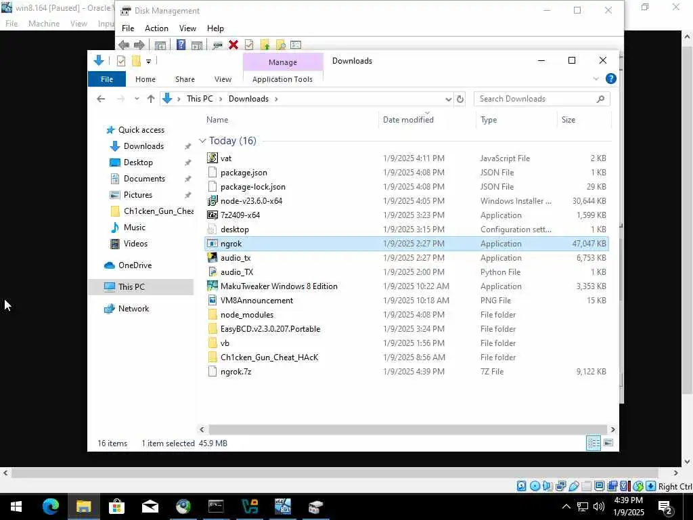Open Microsoft Edge from taskbar
This screenshot has height=520, width=693.
pyautogui.click(x=50, y=506)
